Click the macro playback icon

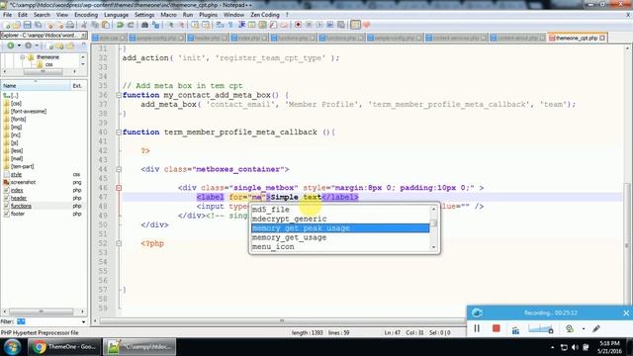coord(319,25)
